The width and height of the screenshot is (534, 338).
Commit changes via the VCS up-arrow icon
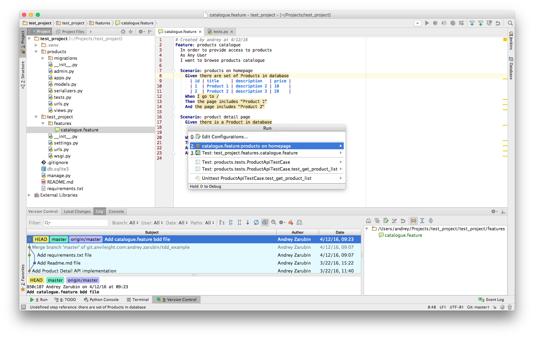coord(480,23)
